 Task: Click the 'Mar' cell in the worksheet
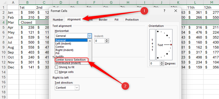point(13,22)
